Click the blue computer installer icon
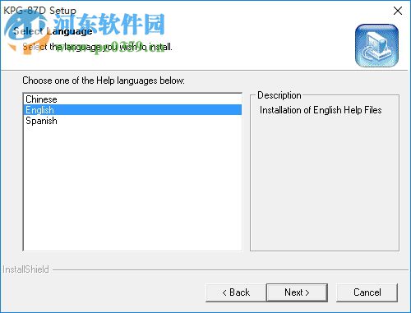Viewport: 411px width, 313px height. point(376,45)
